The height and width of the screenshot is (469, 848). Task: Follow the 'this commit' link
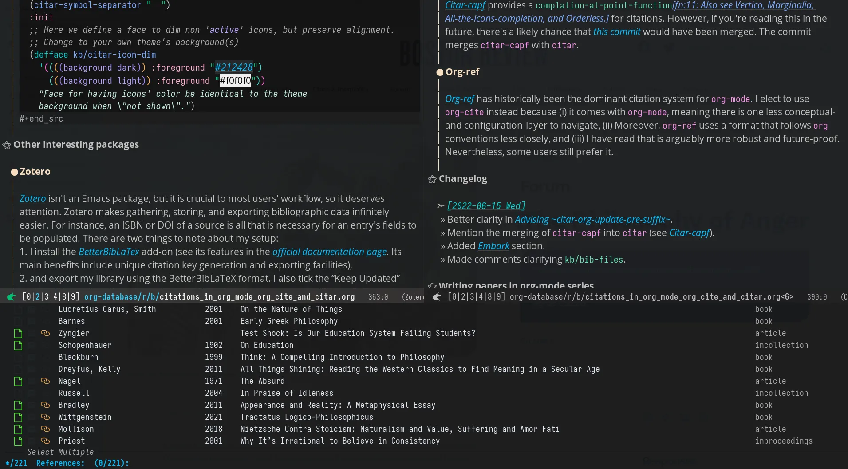617,32
